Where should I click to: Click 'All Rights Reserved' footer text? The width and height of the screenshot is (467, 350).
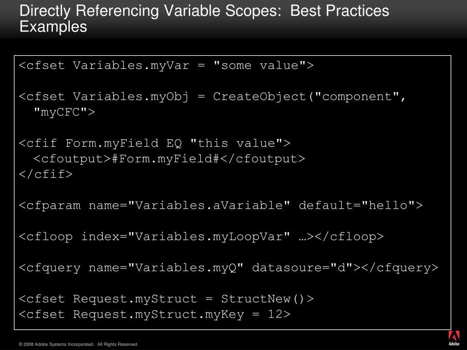(117, 345)
